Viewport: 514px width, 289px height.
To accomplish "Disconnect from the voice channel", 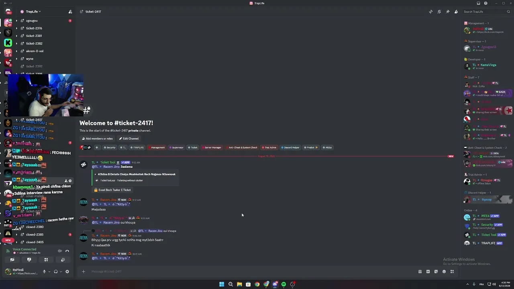I will (x=67, y=251).
